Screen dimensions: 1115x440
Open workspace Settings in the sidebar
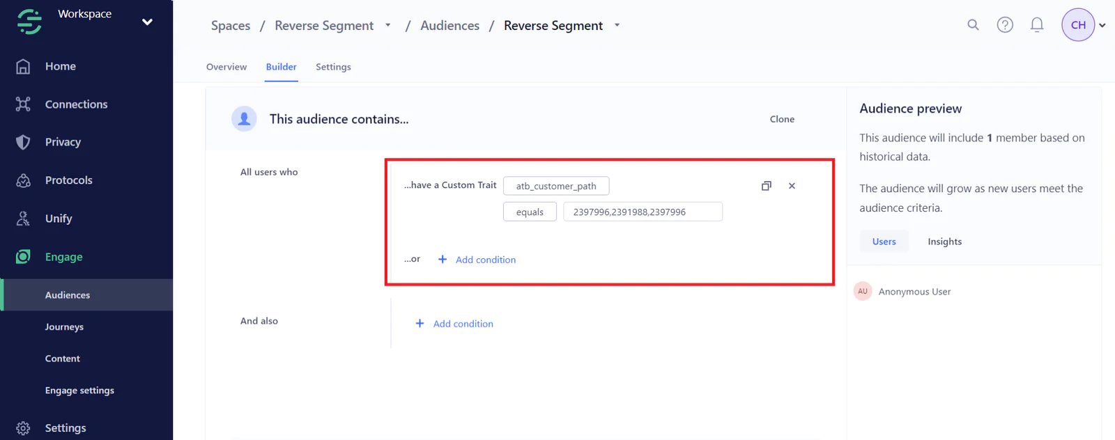coord(66,428)
